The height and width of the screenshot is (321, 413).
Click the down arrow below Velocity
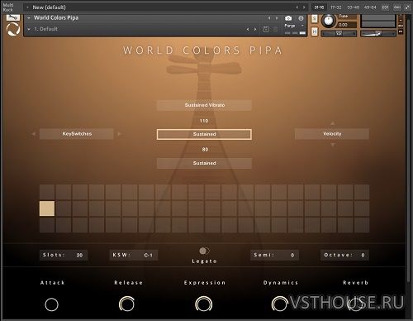[x=333, y=145]
